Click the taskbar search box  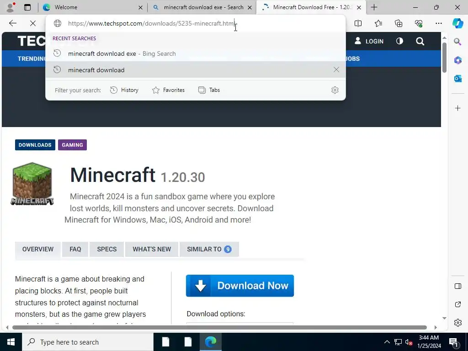pos(88,342)
